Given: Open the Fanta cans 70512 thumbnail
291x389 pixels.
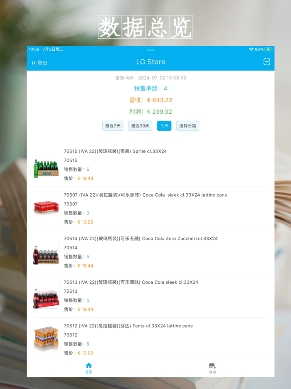Looking at the screenshot, I should (46, 338).
